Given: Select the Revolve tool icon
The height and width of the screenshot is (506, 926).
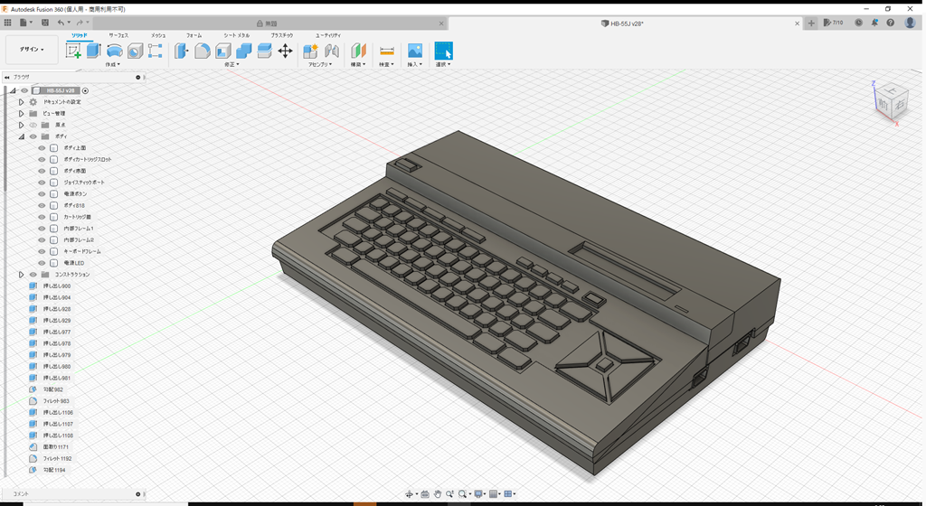Looking at the screenshot, I should pyautogui.click(x=114, y=52).
